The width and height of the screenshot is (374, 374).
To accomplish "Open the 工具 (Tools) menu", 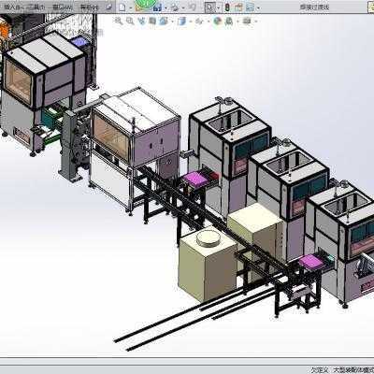I will (x=36, y=7).
